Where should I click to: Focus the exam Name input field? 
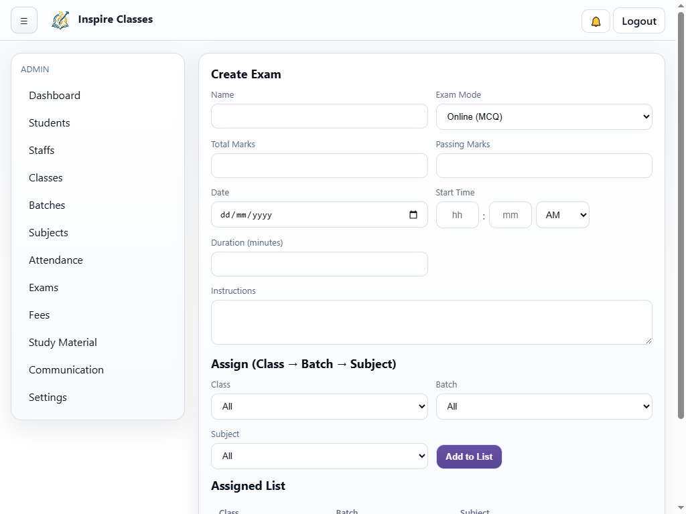pos(319,116)
